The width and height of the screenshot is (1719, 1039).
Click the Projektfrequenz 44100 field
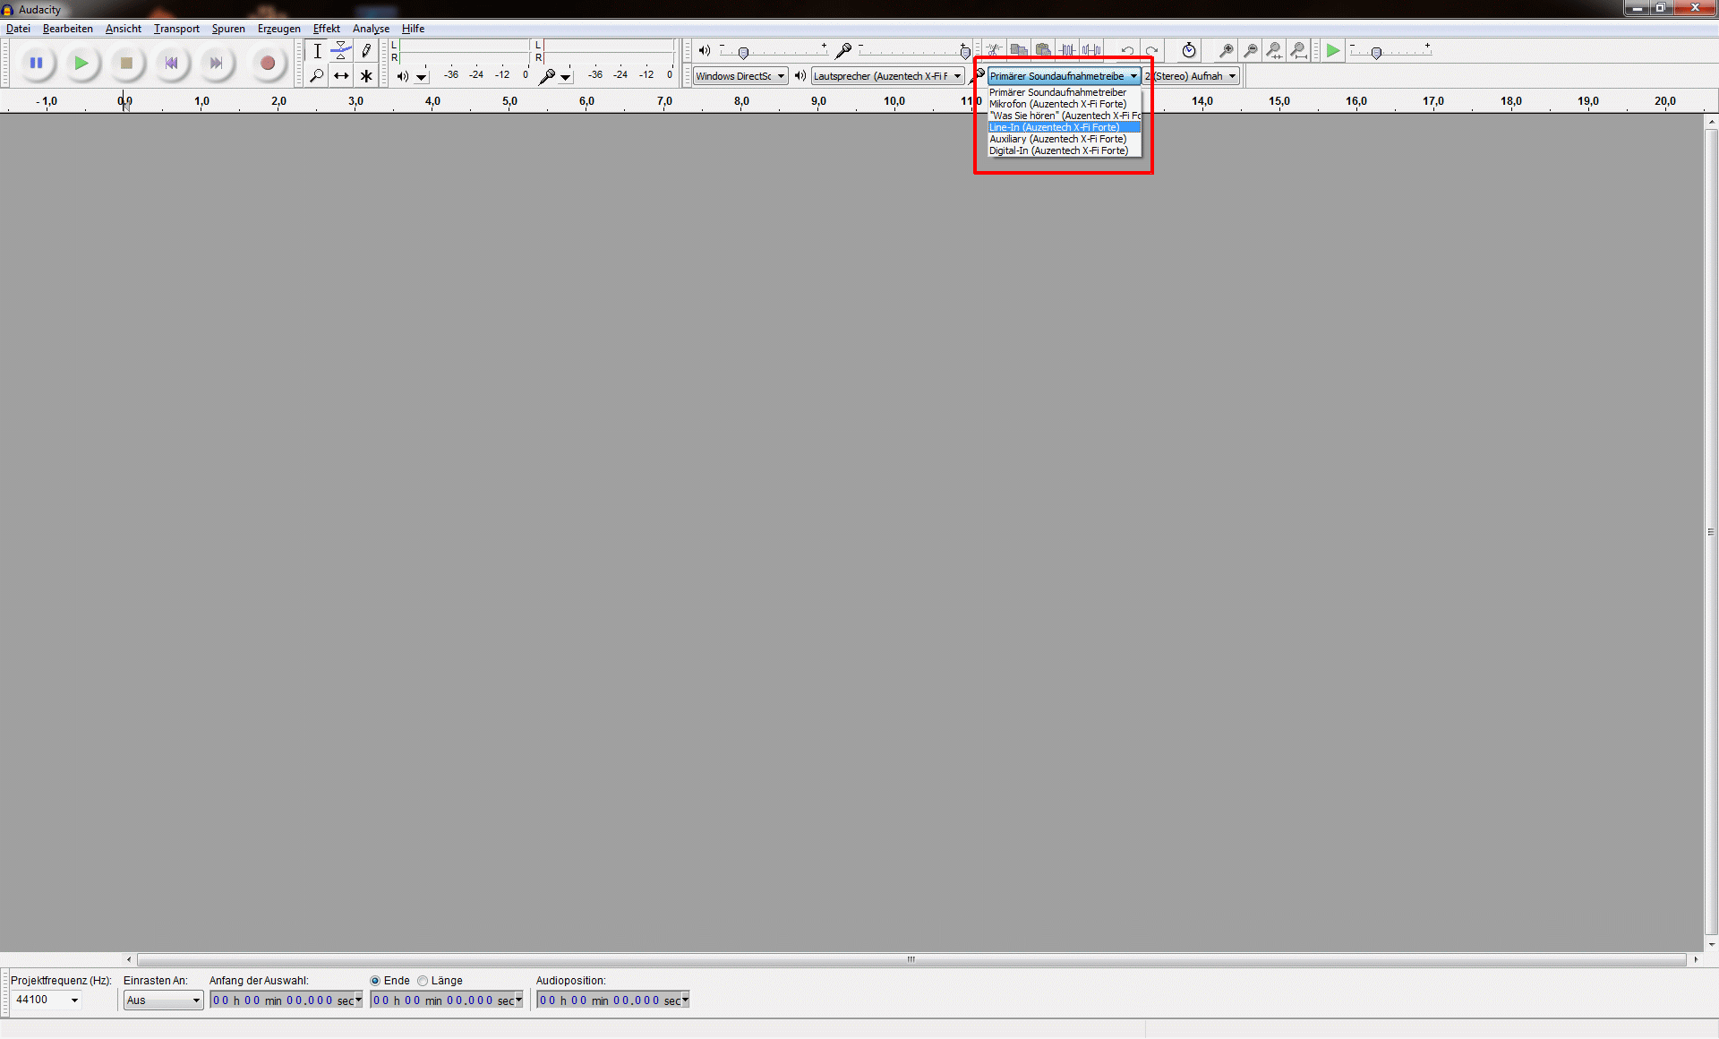(x=45, y=1000)
